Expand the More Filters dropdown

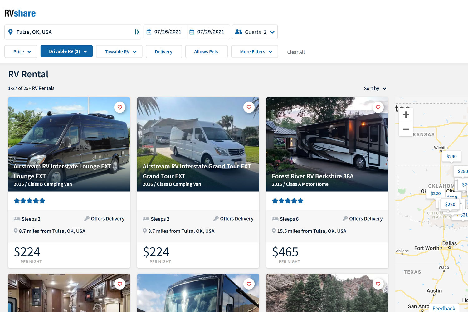pyautogui.click(x=255, y=51)
